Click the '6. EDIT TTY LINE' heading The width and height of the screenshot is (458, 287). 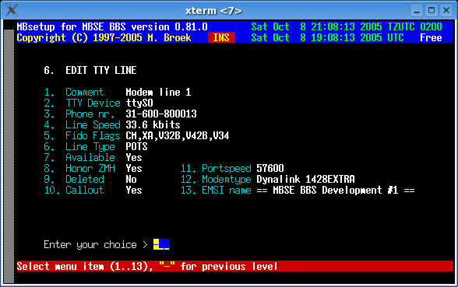tap(90, 70)
